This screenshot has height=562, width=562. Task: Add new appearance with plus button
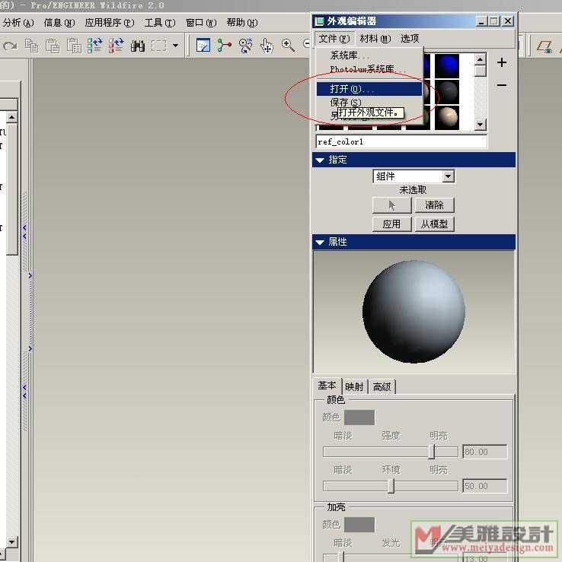[502, 62]
